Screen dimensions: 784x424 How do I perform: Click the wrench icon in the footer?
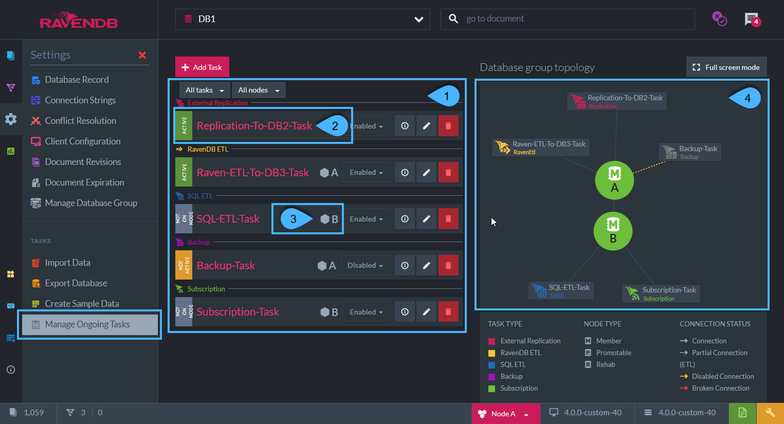point(770,413)
